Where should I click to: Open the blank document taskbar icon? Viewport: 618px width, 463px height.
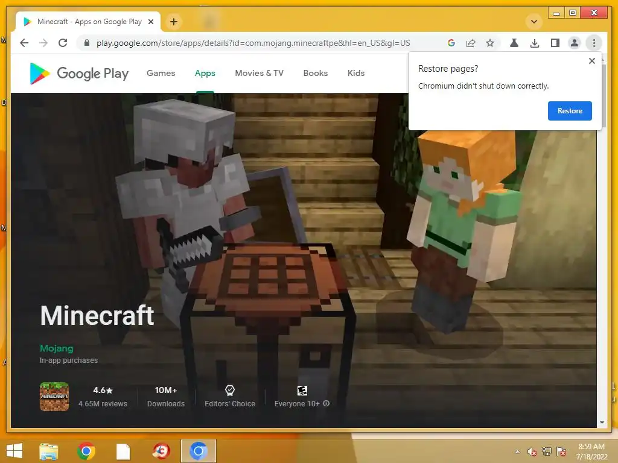pos(123,452)
